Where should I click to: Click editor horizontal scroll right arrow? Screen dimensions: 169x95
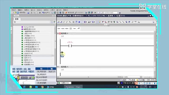click(122, 77)
